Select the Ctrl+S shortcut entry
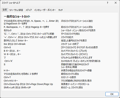This screenshot has width=120, height=98. pyautogui.click(x=7, y=47)
